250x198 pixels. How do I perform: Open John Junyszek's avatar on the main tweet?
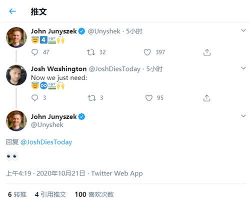pyautogui.click(x=16, y=120)
